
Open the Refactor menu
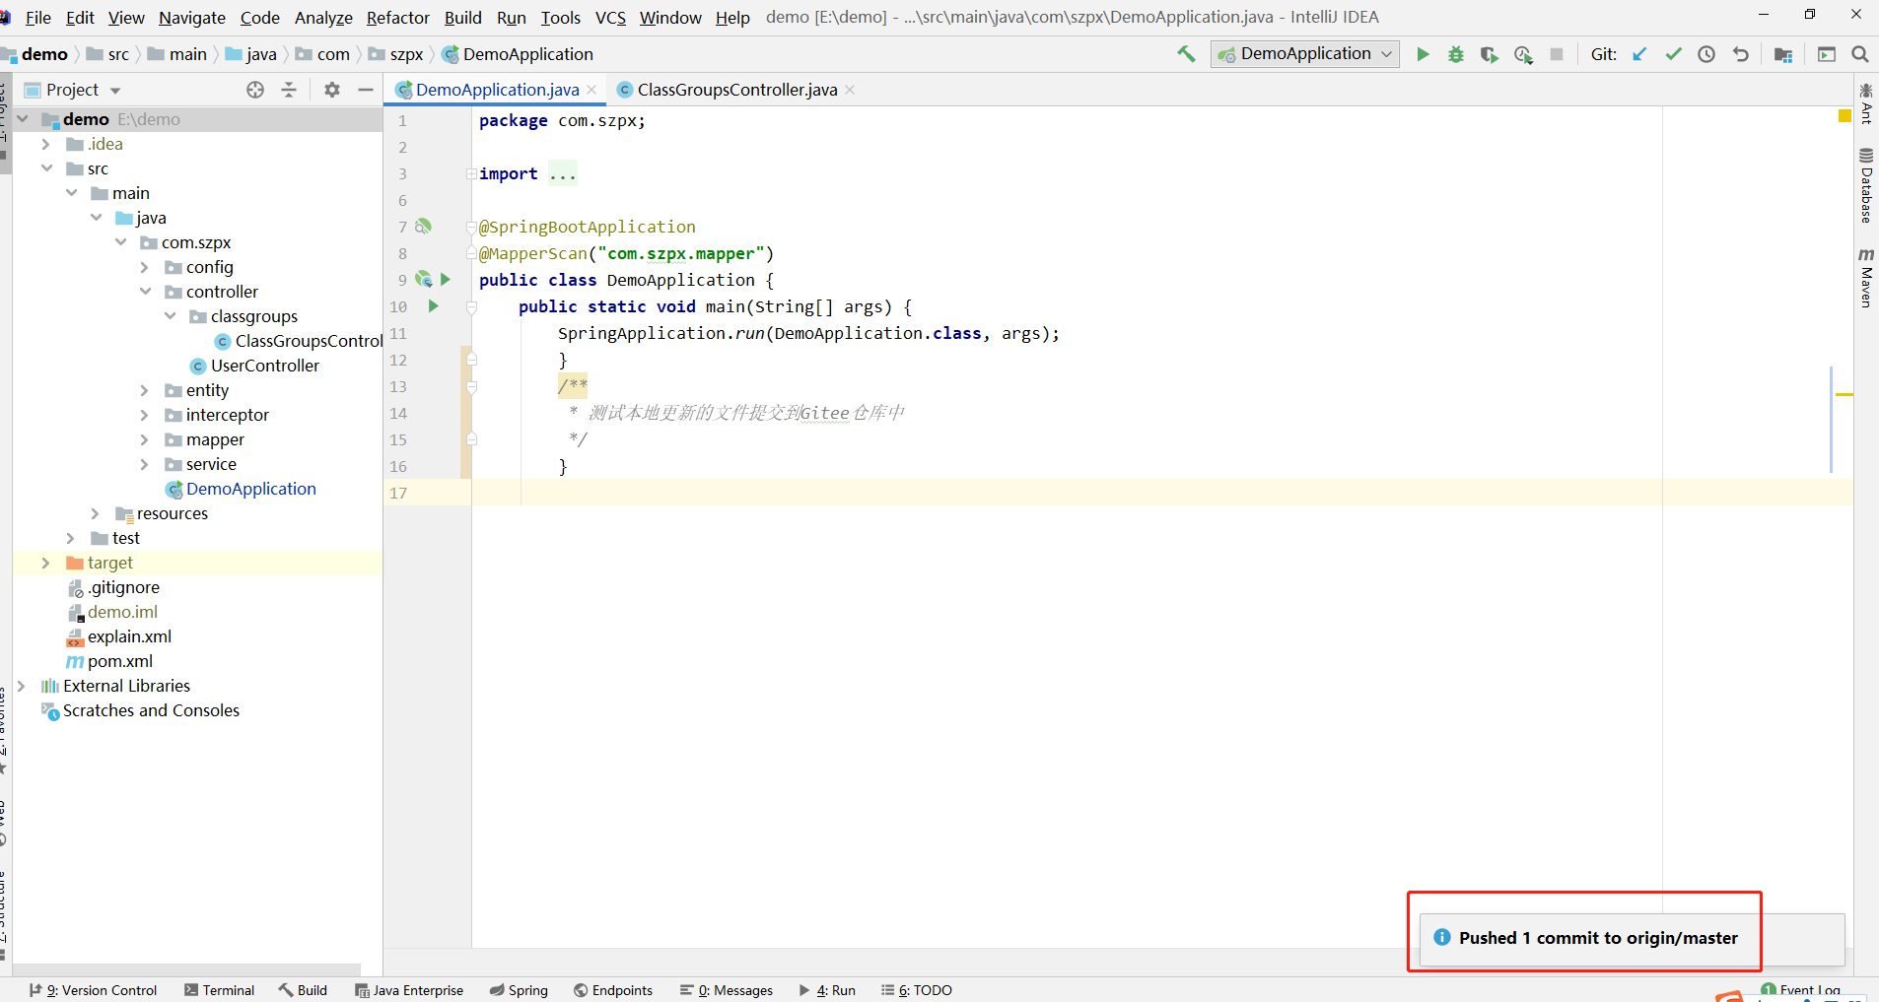[x=397, y=18]
